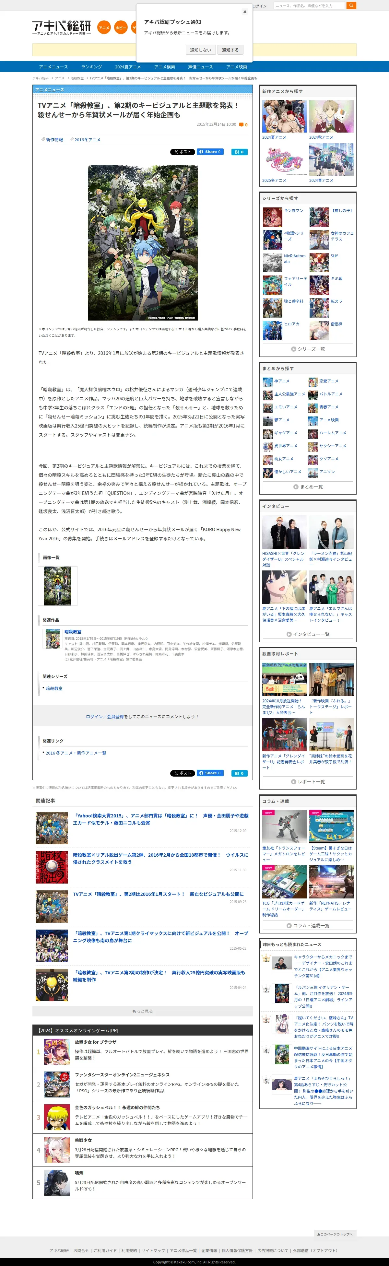Open the 2025冬アニメ thumbnail
Image resolution: width=389 pixels, height=1266 pixels.
[x=284, y=160]
